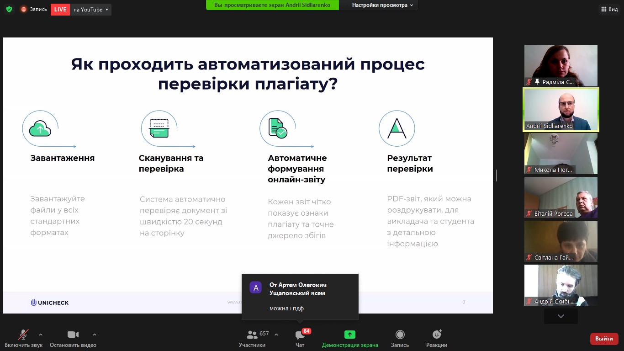624x351 pixels.
Task: Click the document checkmark report icon
Action: (x=278, y=128)
